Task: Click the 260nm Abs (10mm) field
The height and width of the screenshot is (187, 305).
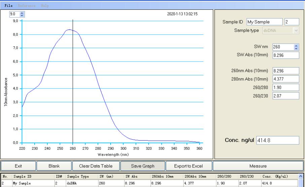Action: [285, 71]
